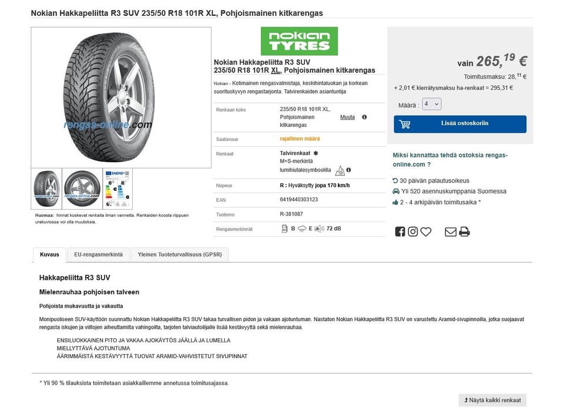Select the Kuvaus tab
This screenshot has width=564, height=411.
pyautogui.click(x=49, y=255)
